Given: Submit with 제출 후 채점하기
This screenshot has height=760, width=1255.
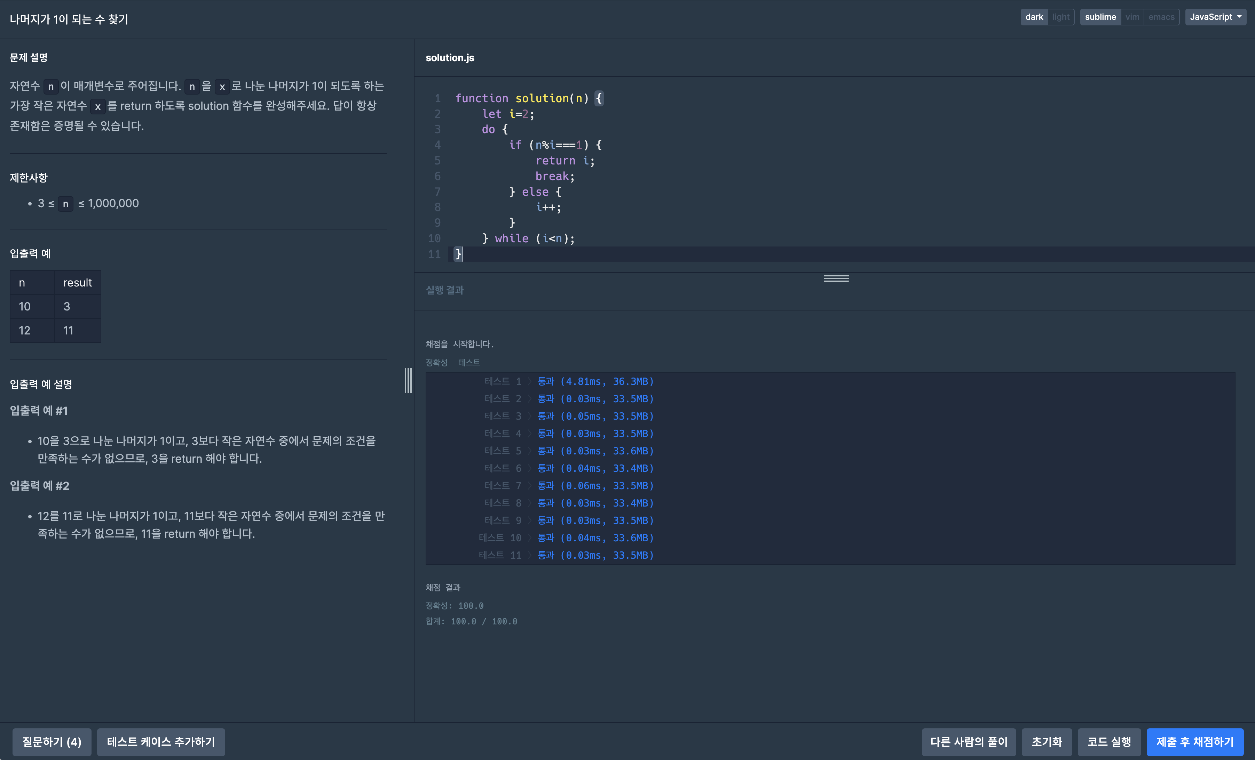Looking at the screenshot, I should click(x=1195, y=742).
